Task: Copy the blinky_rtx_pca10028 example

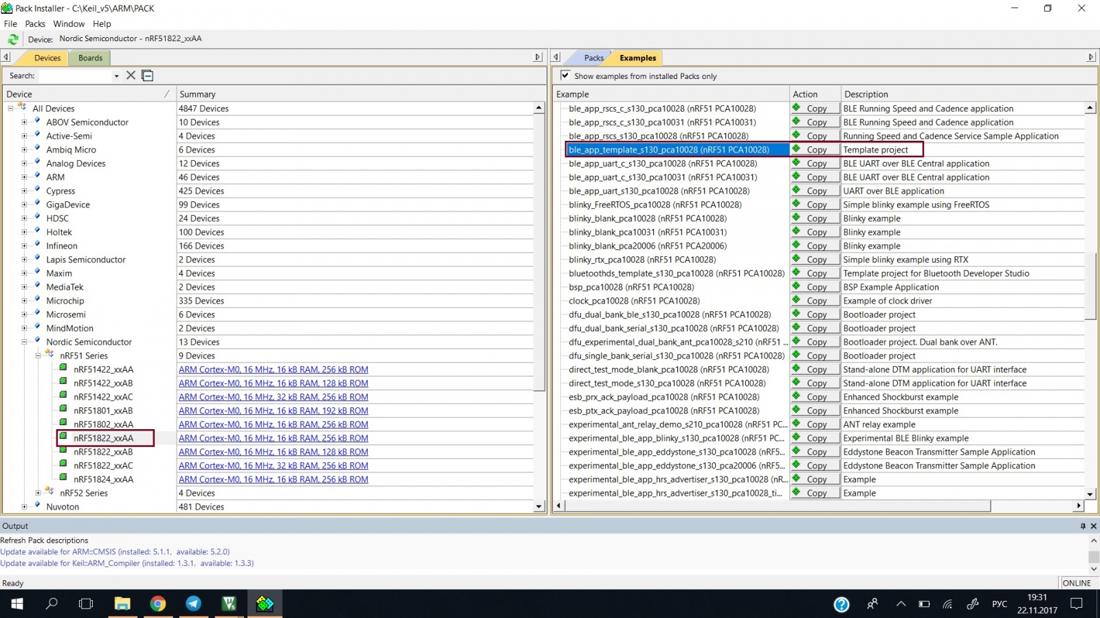Action: tap(815, 260)
